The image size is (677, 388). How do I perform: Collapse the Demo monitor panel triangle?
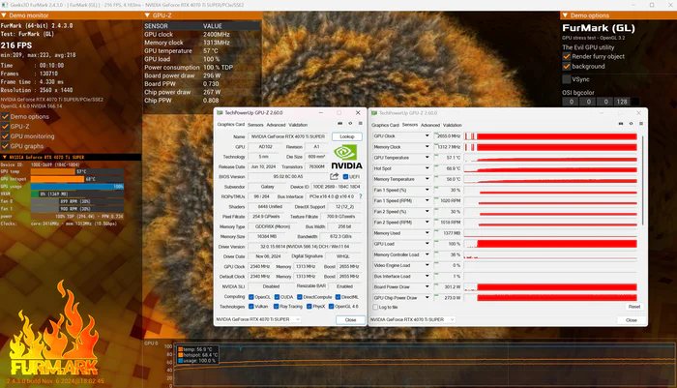click(x=4, y=15)
